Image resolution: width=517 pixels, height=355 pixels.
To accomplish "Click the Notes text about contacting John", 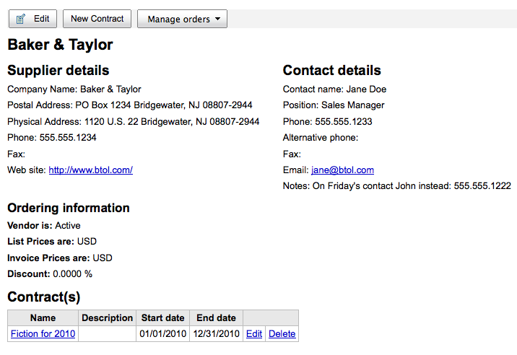I will click(397, 186).
